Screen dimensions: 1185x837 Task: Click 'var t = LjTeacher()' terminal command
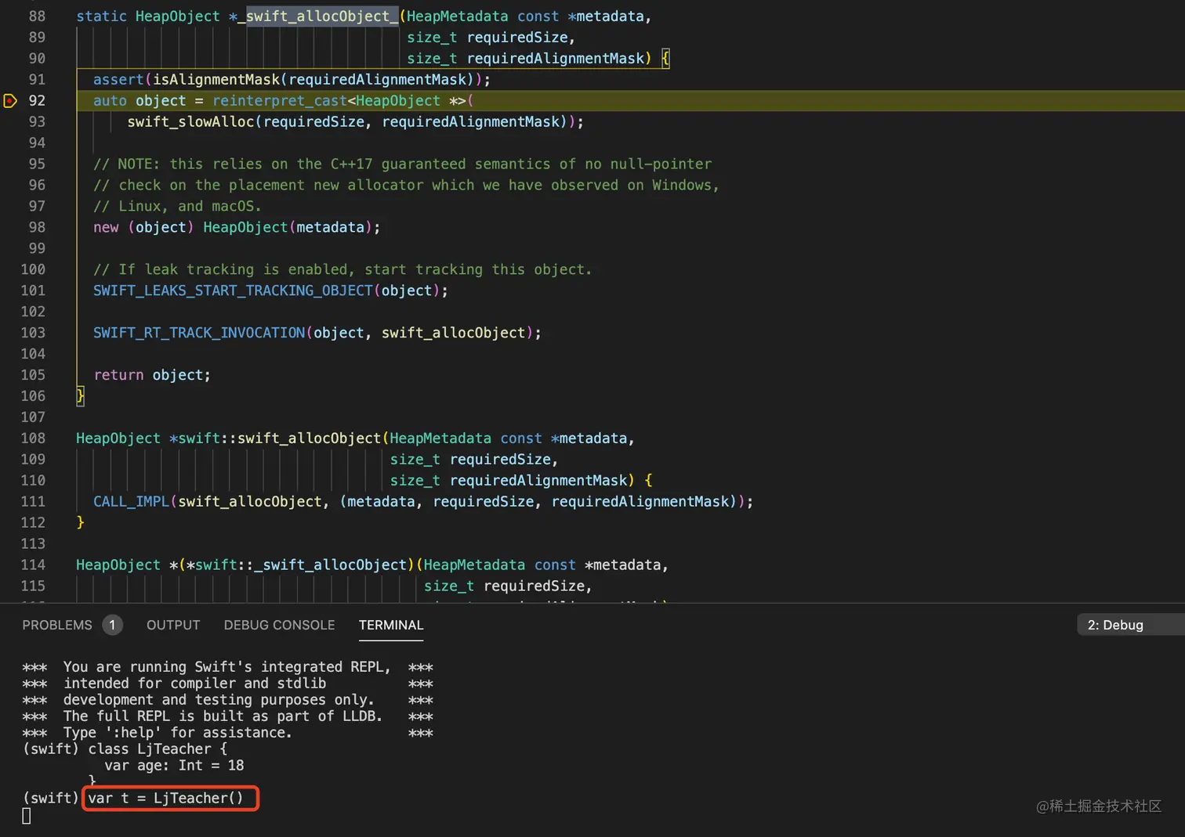[x=165, y=798]
